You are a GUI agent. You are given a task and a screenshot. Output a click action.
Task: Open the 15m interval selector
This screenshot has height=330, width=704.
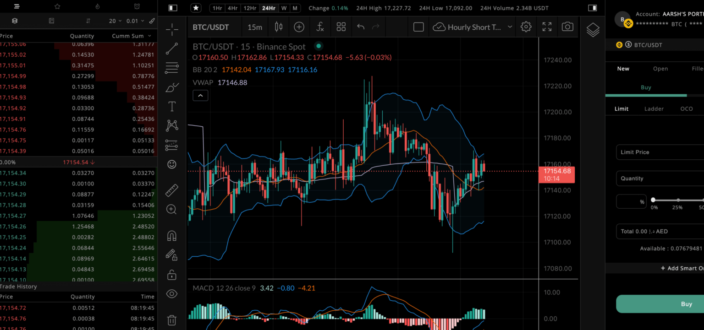click(254, 27)
